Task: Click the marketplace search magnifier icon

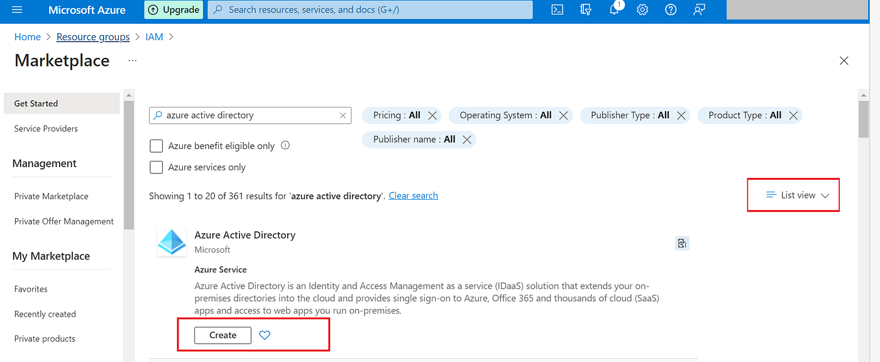Action: [x=158, y=116]
